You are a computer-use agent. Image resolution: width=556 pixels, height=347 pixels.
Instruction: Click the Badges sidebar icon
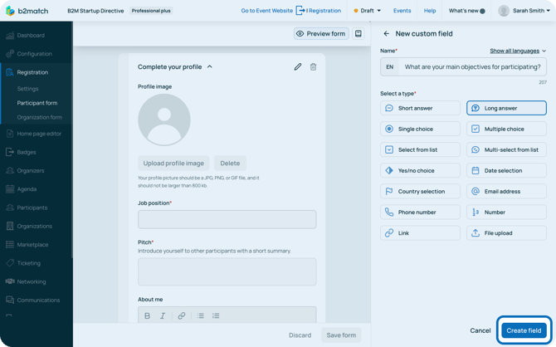click(x=10, y=152)
